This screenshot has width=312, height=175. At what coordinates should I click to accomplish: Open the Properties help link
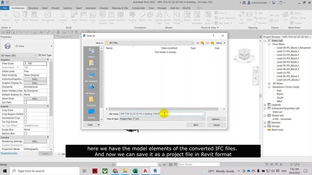(9, 153)
